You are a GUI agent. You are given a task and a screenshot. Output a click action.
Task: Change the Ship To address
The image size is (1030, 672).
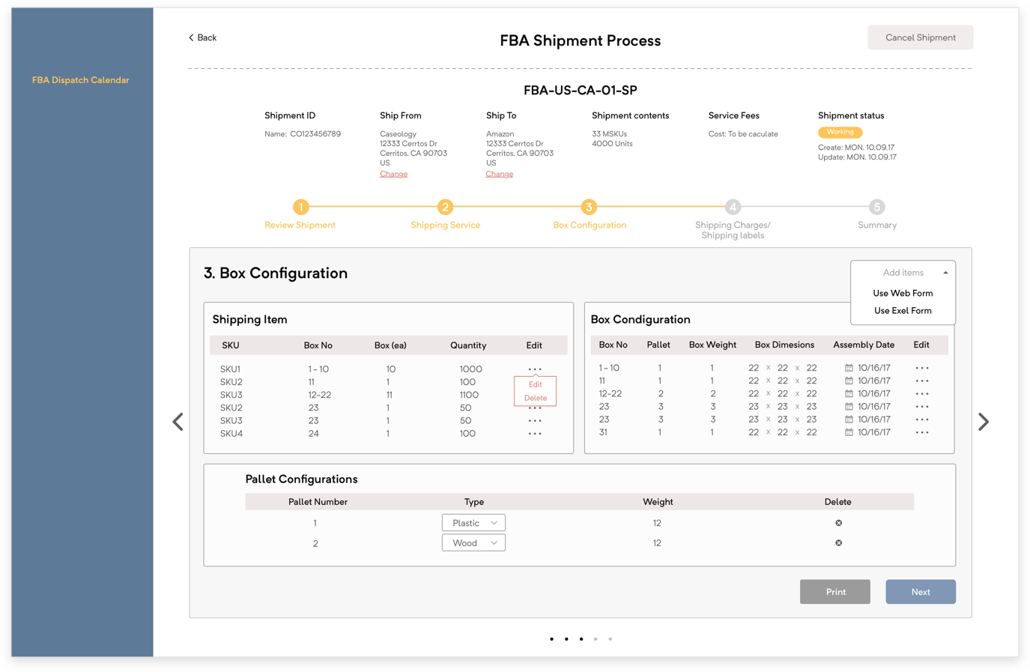(499, 174)
